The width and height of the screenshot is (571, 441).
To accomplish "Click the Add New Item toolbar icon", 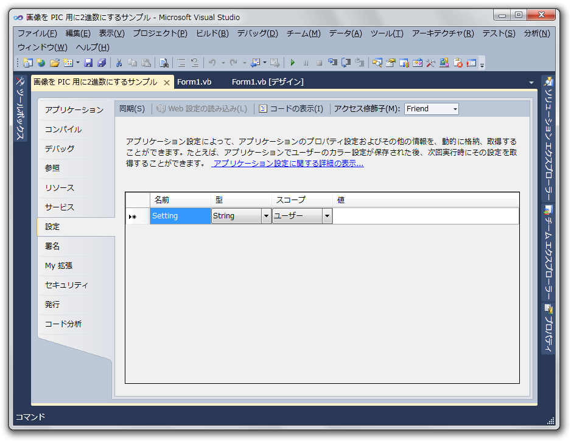I will pyautogui.click(x=68, y=63).
